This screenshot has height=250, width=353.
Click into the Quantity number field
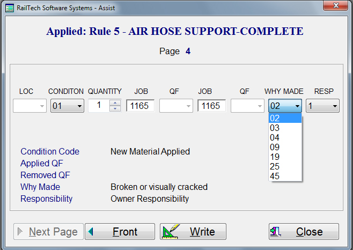tap(98, 106)
